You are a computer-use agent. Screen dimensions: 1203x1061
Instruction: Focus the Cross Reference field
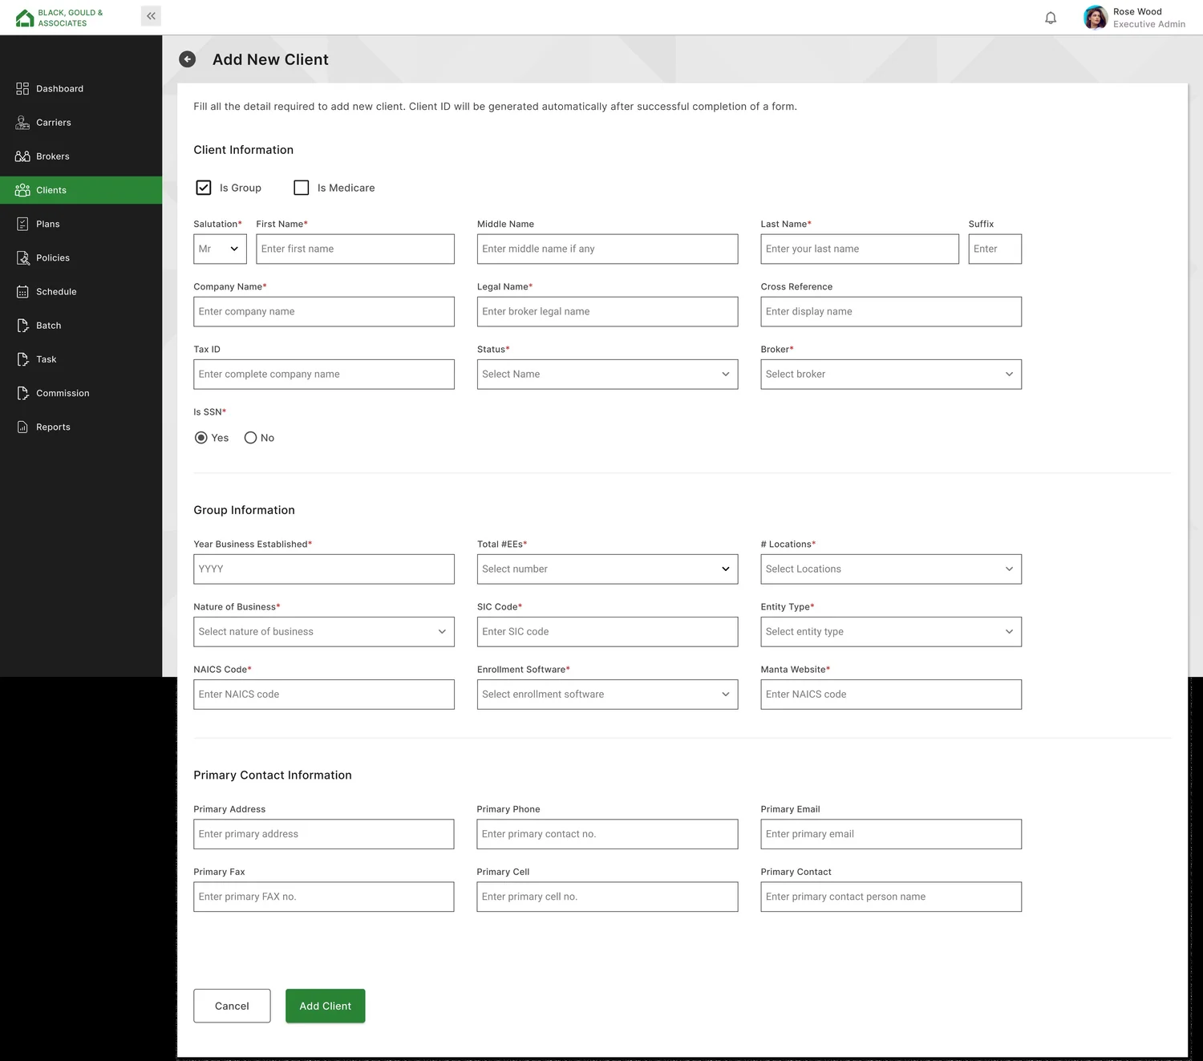point(891,312)
